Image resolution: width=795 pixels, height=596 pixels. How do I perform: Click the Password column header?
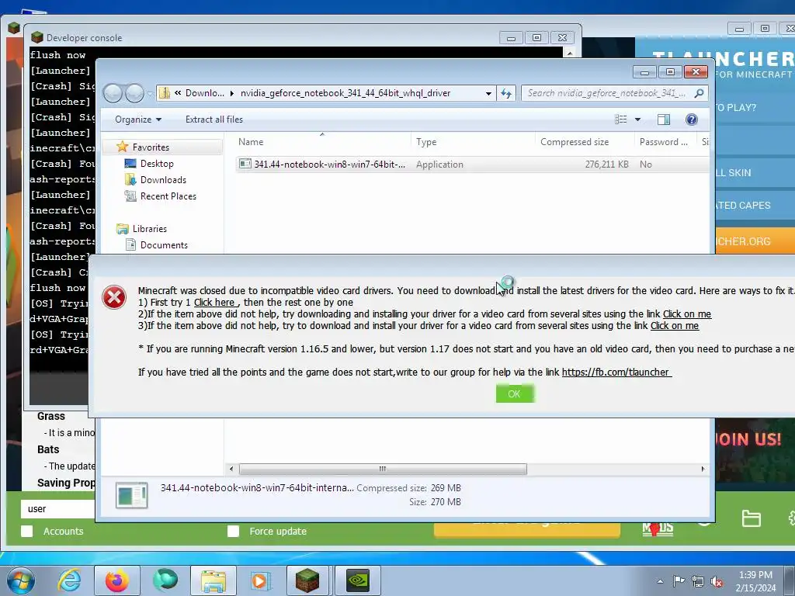tap(665, 142)
